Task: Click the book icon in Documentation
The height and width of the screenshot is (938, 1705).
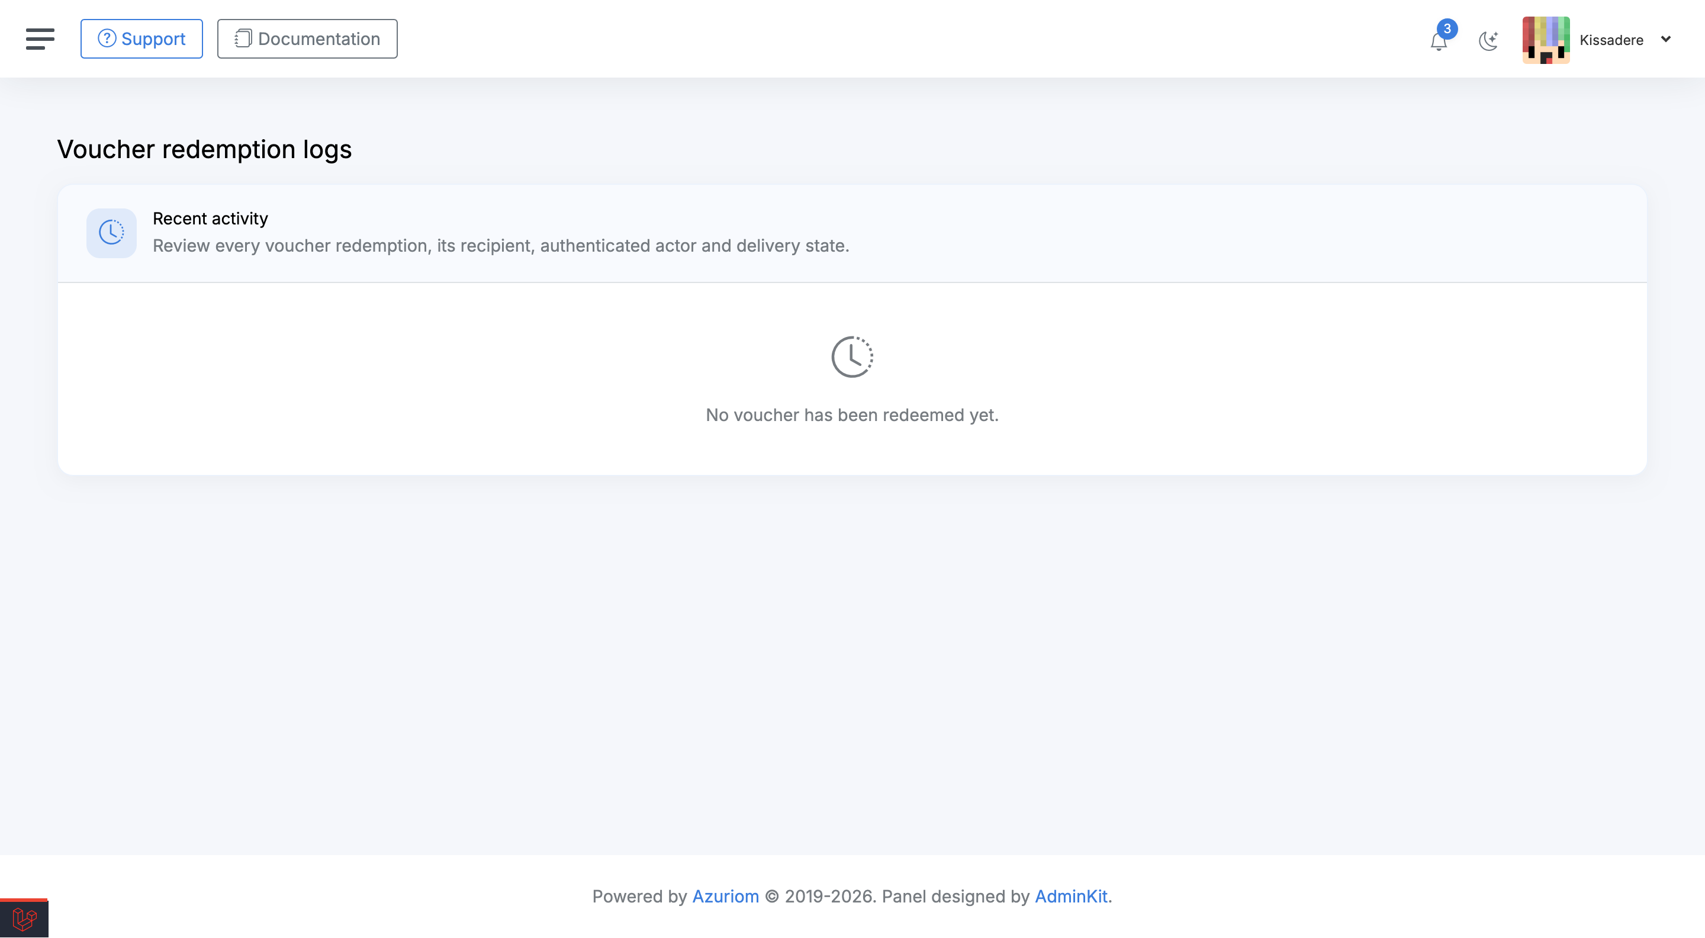Action: pyautogui.click(x=243, y=38)
